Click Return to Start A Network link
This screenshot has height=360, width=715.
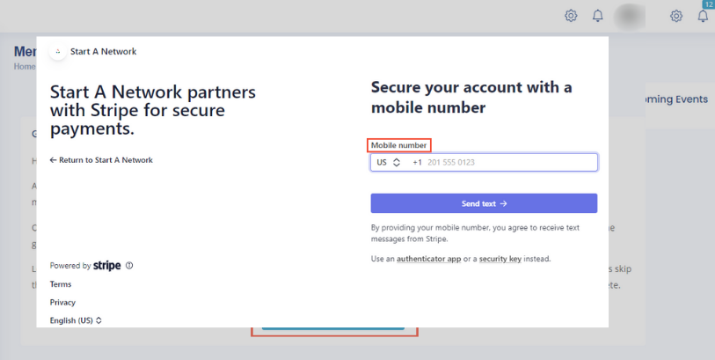pos(101,160)
